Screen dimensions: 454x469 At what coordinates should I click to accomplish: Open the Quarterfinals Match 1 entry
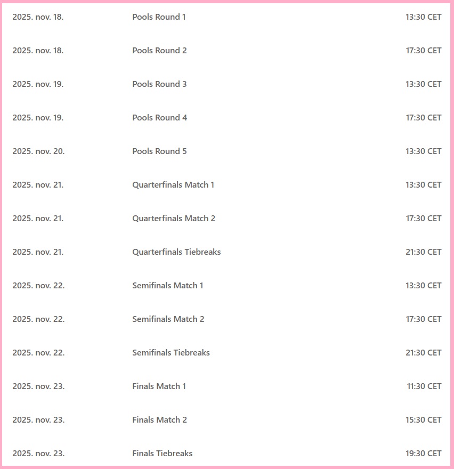pyautogui.click(x=173, y=185)
